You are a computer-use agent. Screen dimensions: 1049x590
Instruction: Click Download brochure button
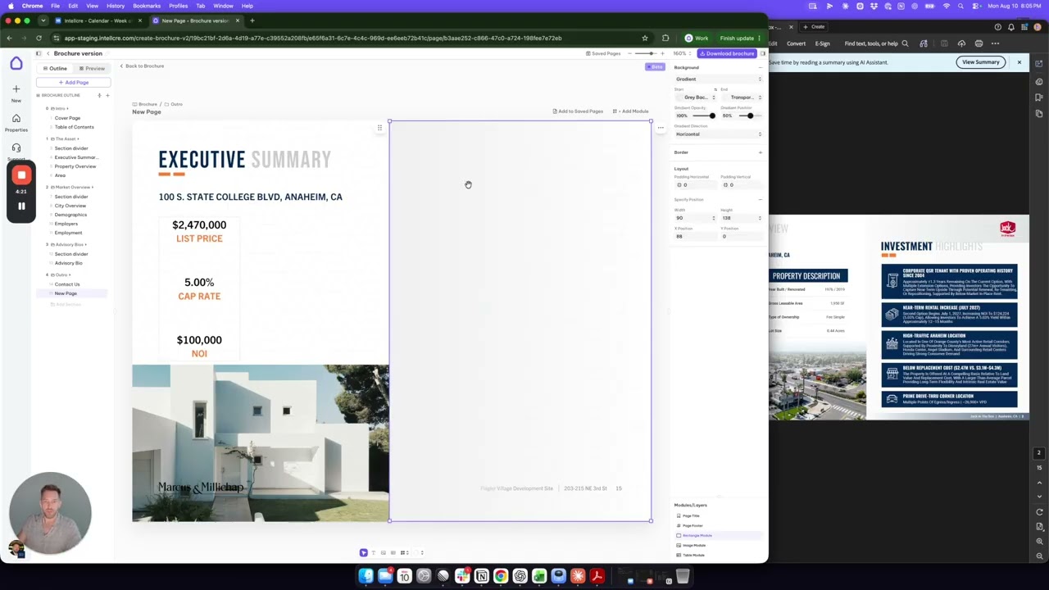tap(727, 53)
